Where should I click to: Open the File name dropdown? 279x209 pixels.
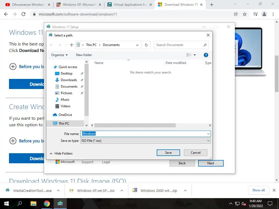tap(208, 134)
